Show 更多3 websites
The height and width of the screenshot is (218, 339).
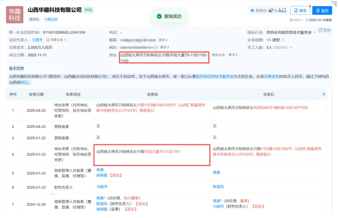[164, 47]
